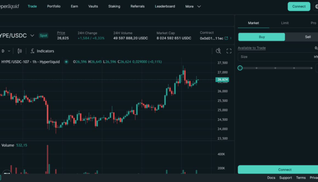
Task: Open the Docs footer link
Action: click(271, 178)
